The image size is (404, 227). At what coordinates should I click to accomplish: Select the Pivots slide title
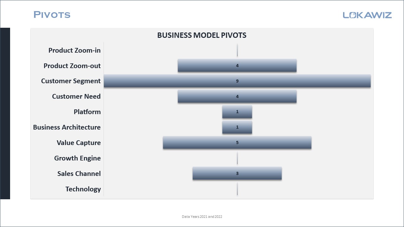click(52, 15)
